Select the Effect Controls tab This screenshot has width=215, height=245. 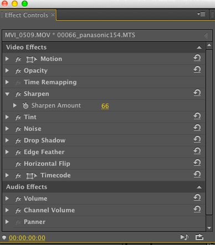click(27, 15)
